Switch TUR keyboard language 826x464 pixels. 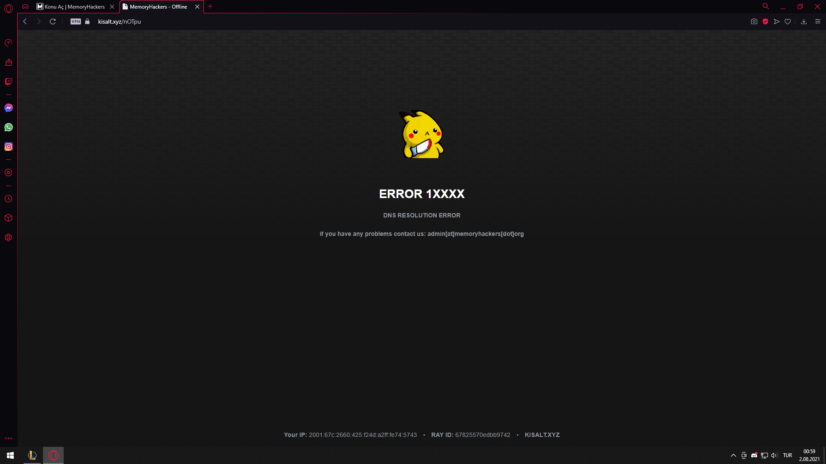click(787, 455)
